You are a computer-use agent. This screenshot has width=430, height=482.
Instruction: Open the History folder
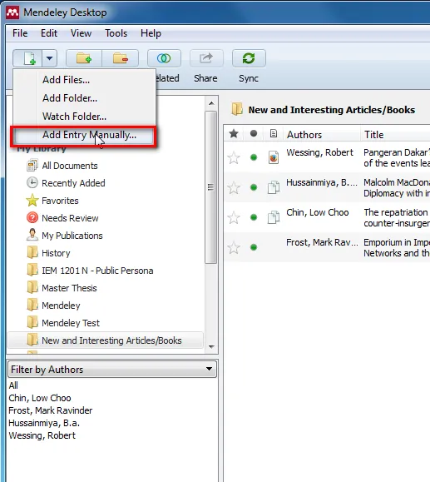tap(56, 253)
